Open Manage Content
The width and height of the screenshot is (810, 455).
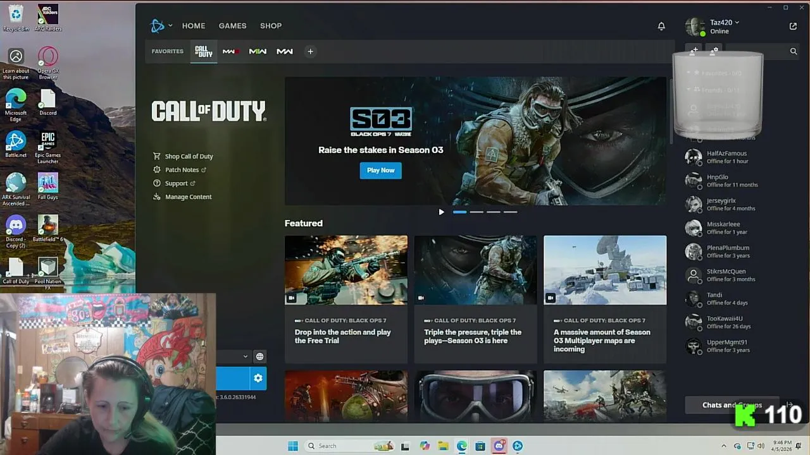pyautogui.click(x=182, y=197)
